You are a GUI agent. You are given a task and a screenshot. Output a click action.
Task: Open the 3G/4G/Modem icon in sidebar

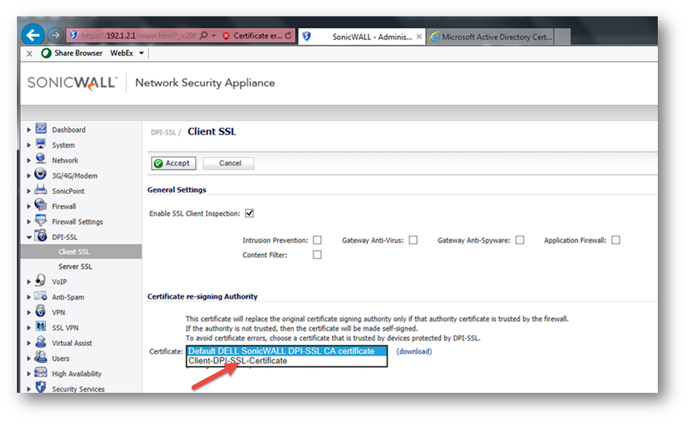(40, 175)
